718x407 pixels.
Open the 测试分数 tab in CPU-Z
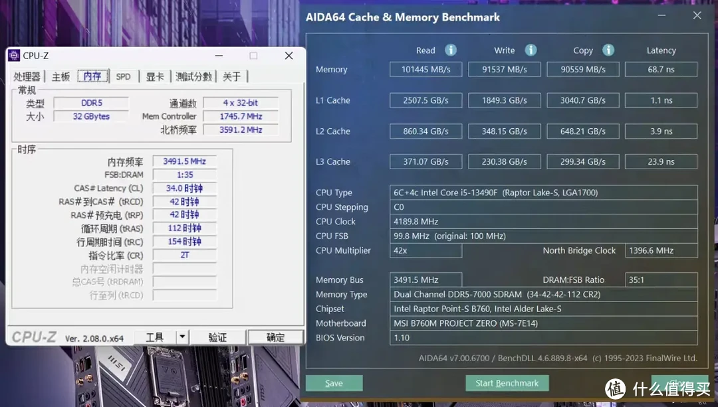click(x=193, y=76)
